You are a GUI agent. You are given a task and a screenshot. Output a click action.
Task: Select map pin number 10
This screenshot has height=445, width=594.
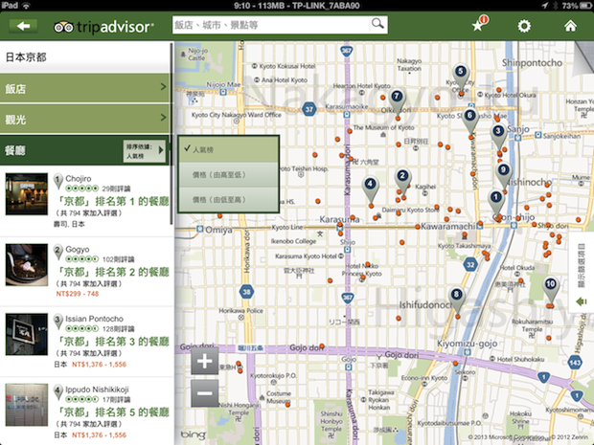551,286
